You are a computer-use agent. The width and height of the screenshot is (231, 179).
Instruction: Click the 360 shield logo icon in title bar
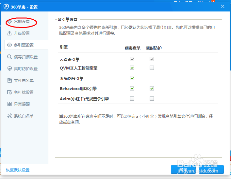click(x=6, y=7)
